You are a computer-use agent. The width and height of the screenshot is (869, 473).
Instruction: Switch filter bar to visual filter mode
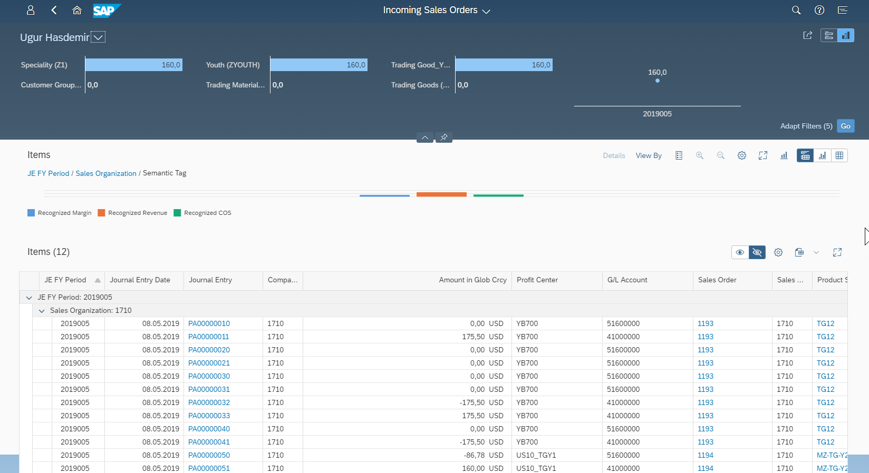(846, 35)
